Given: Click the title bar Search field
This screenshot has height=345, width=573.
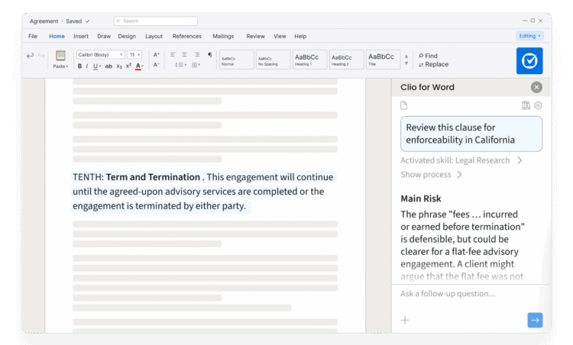Looking at the screenshot, I should click(156, 21).
